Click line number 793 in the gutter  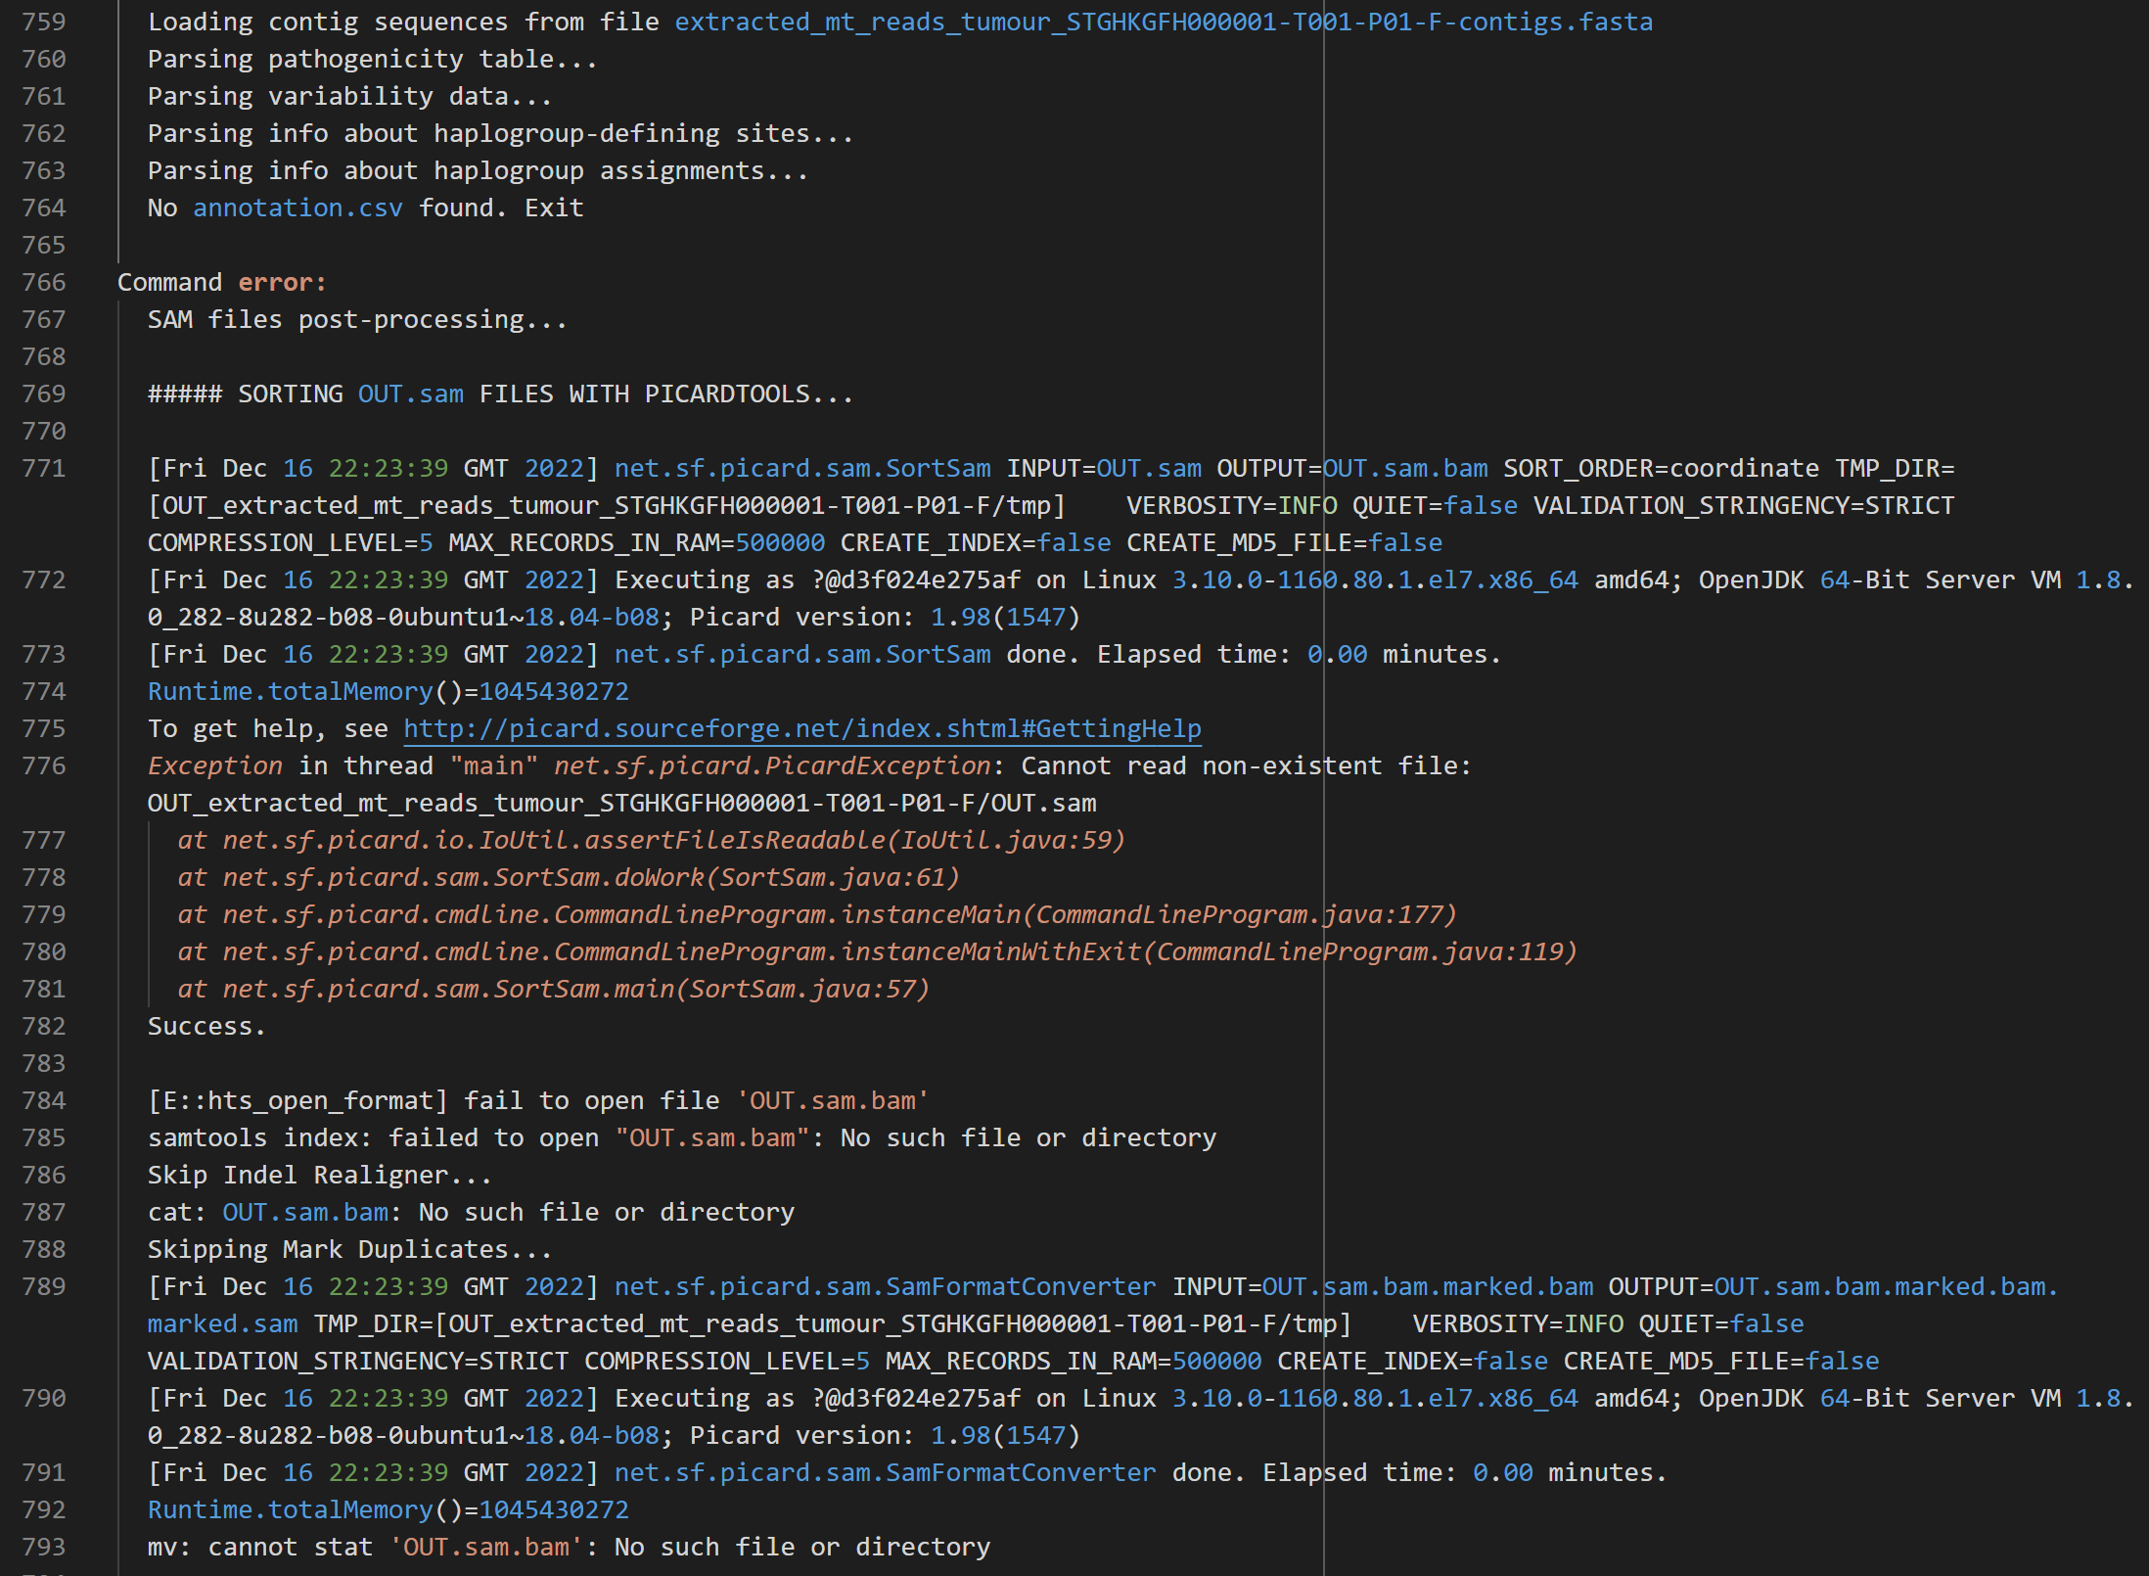43,1547
